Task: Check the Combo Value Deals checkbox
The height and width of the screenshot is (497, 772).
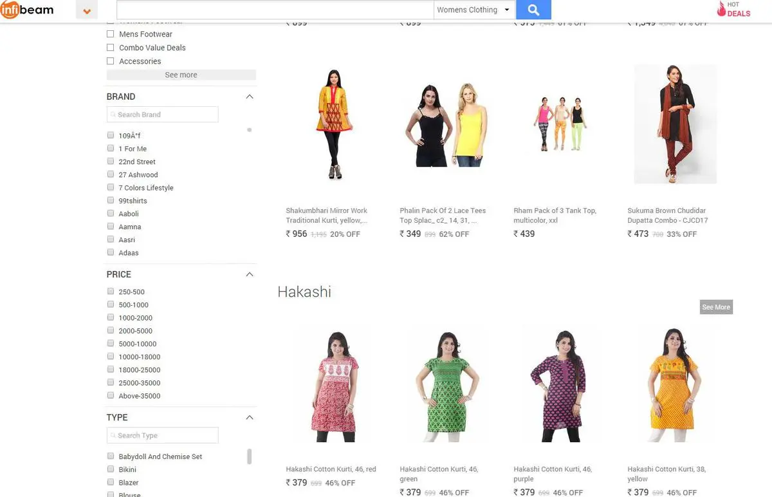Action: click(x=111, y=48)
